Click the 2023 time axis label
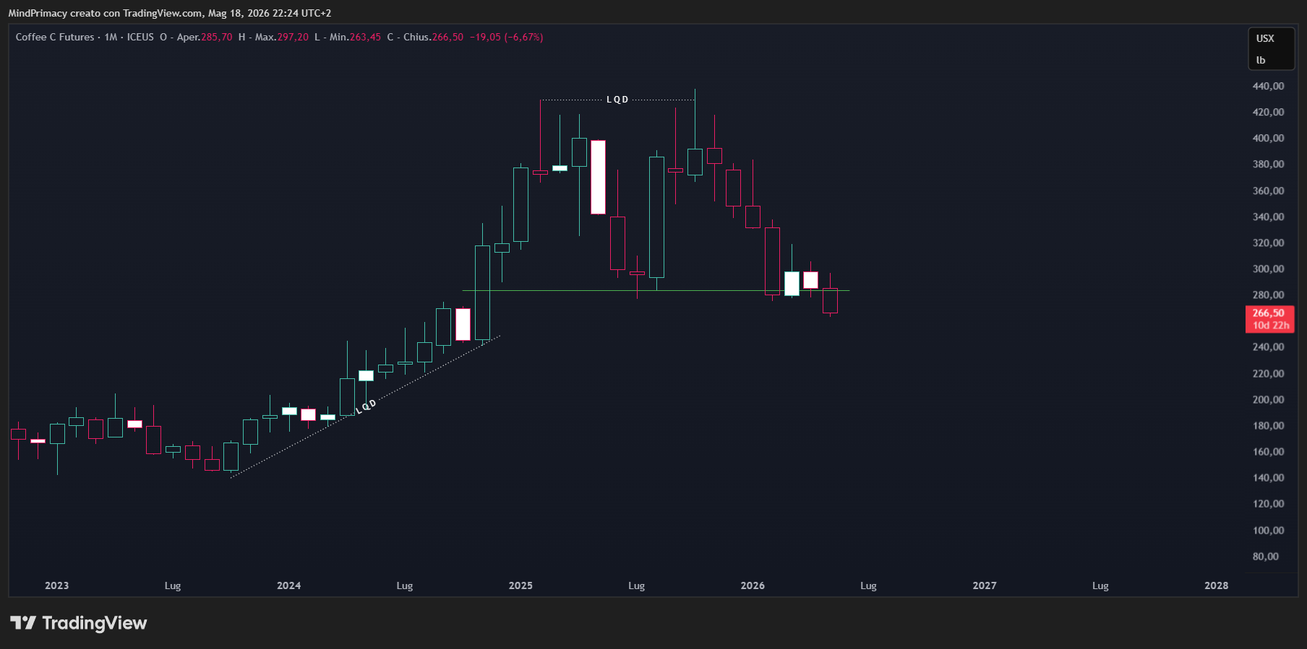The width and height of the screenshot is (1307, 649). [x=56, y=585]
